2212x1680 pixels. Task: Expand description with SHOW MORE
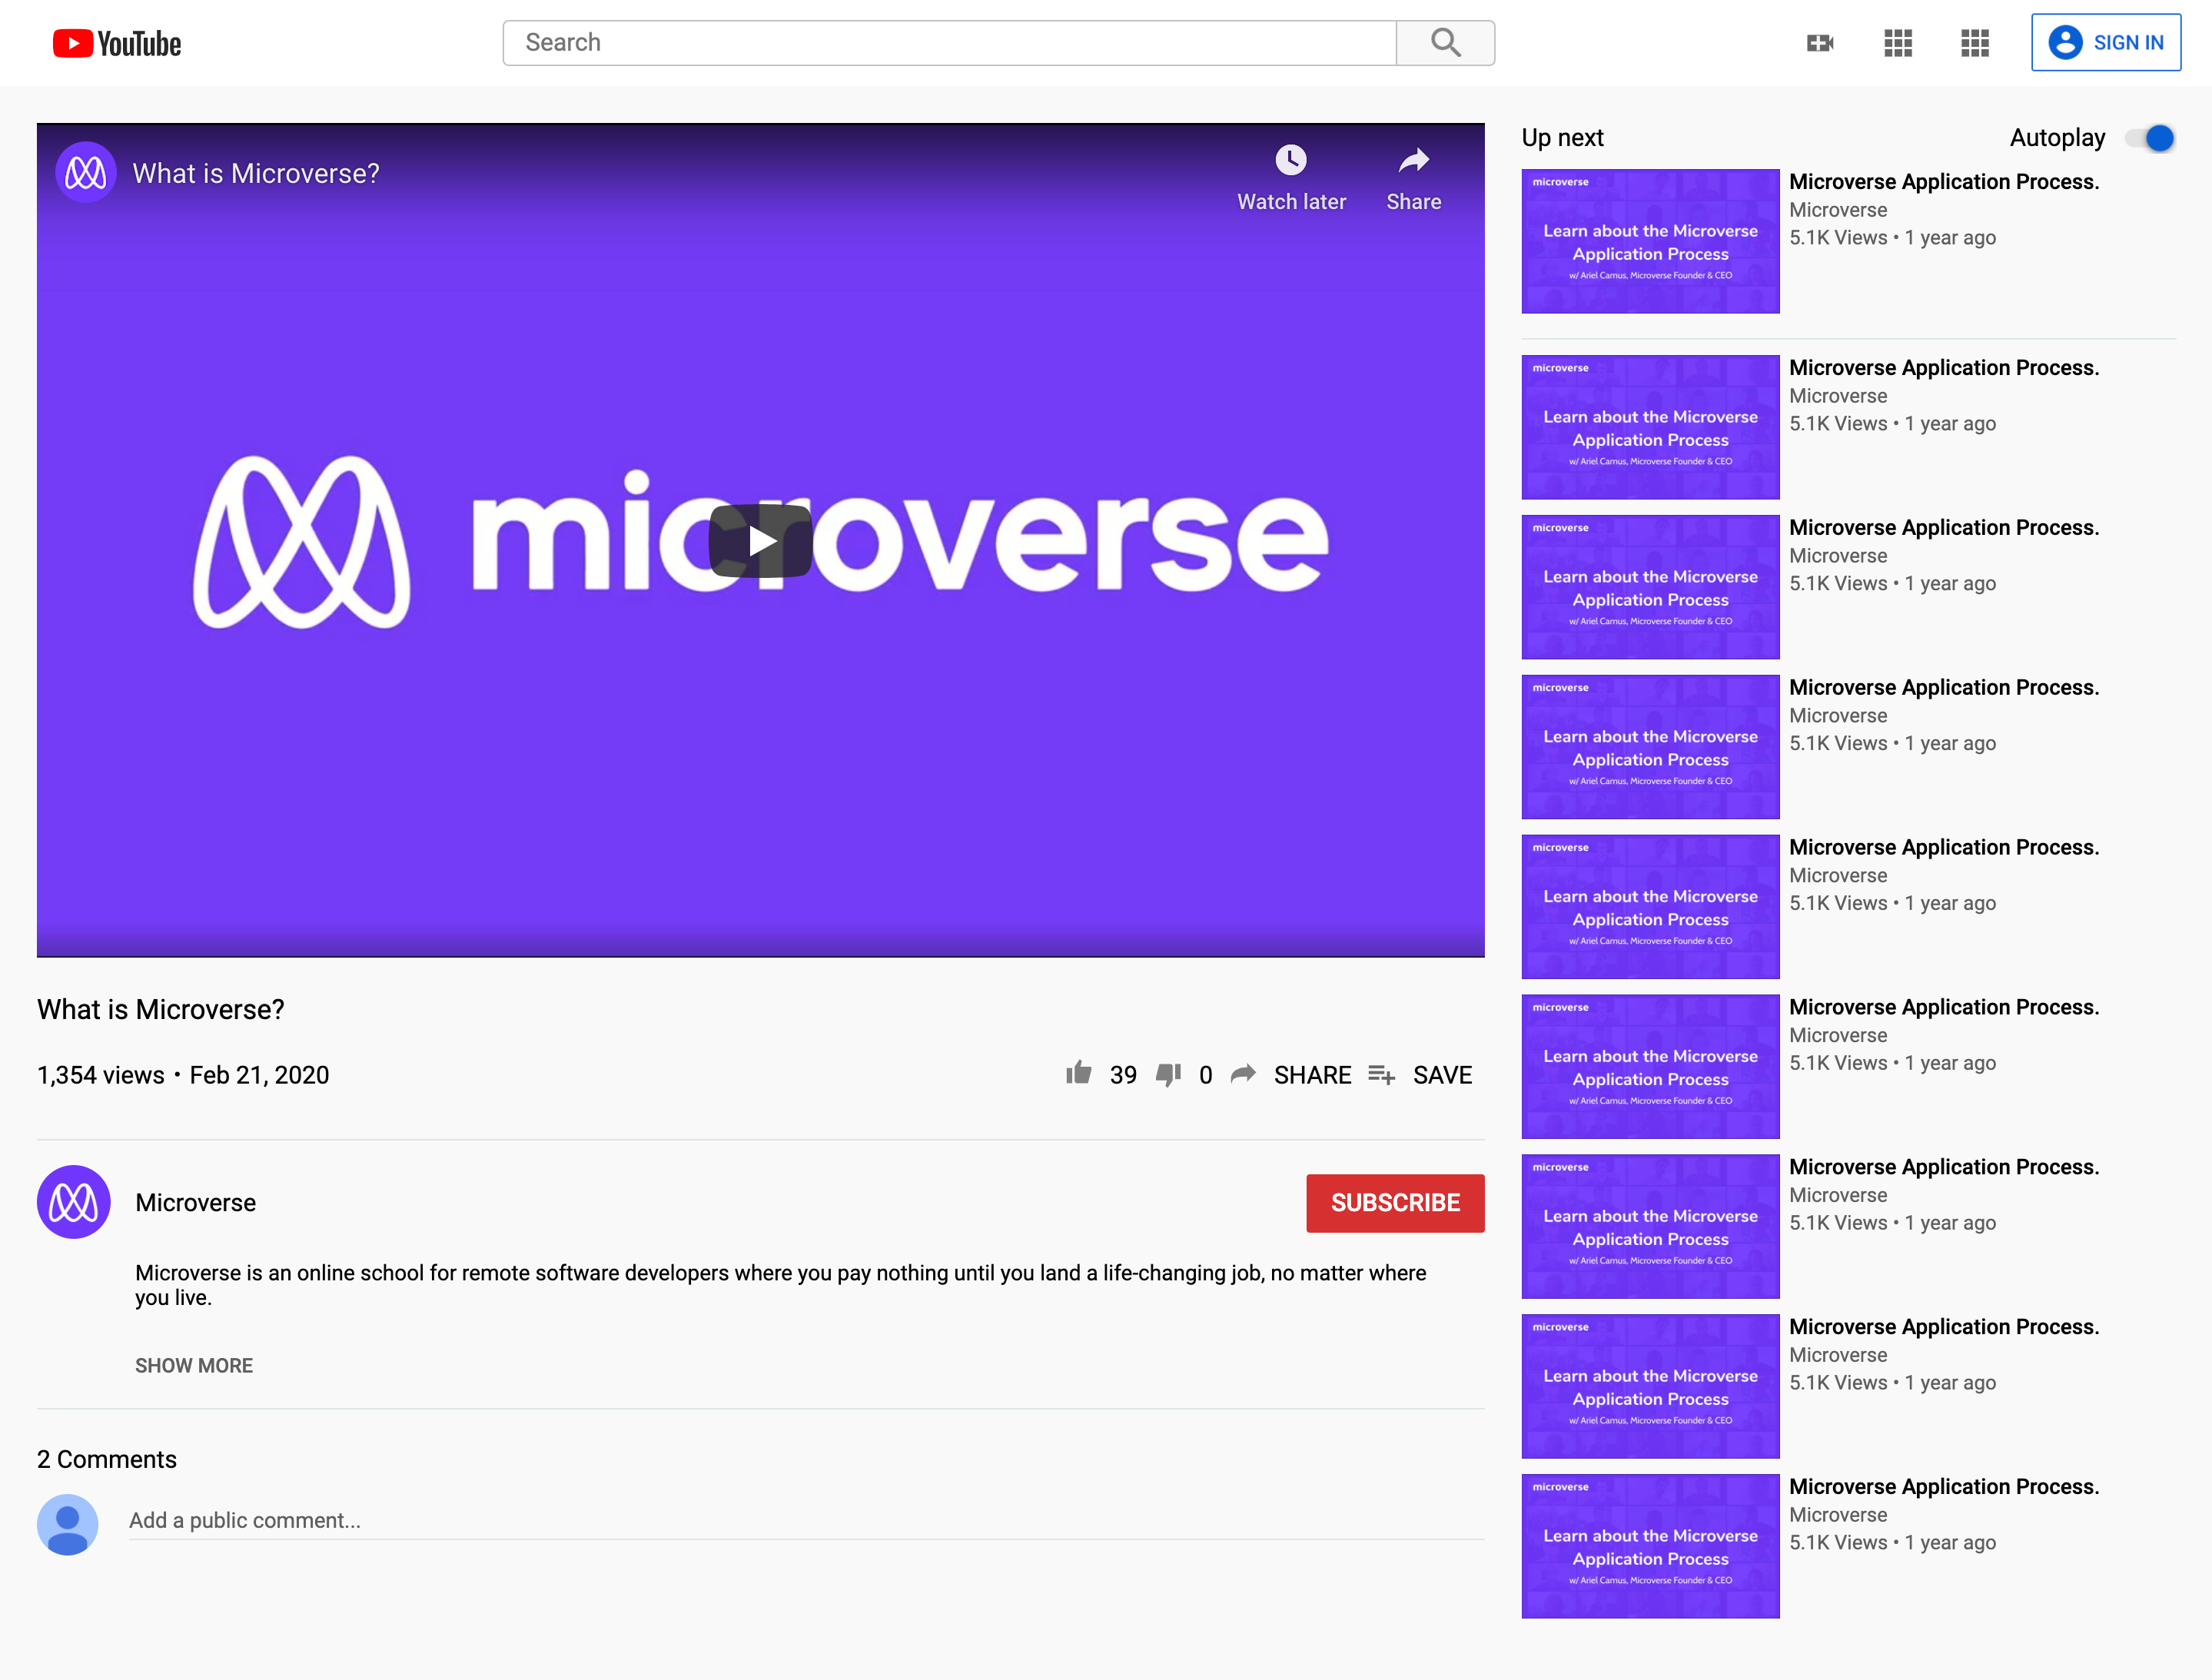pos(194,1365)
